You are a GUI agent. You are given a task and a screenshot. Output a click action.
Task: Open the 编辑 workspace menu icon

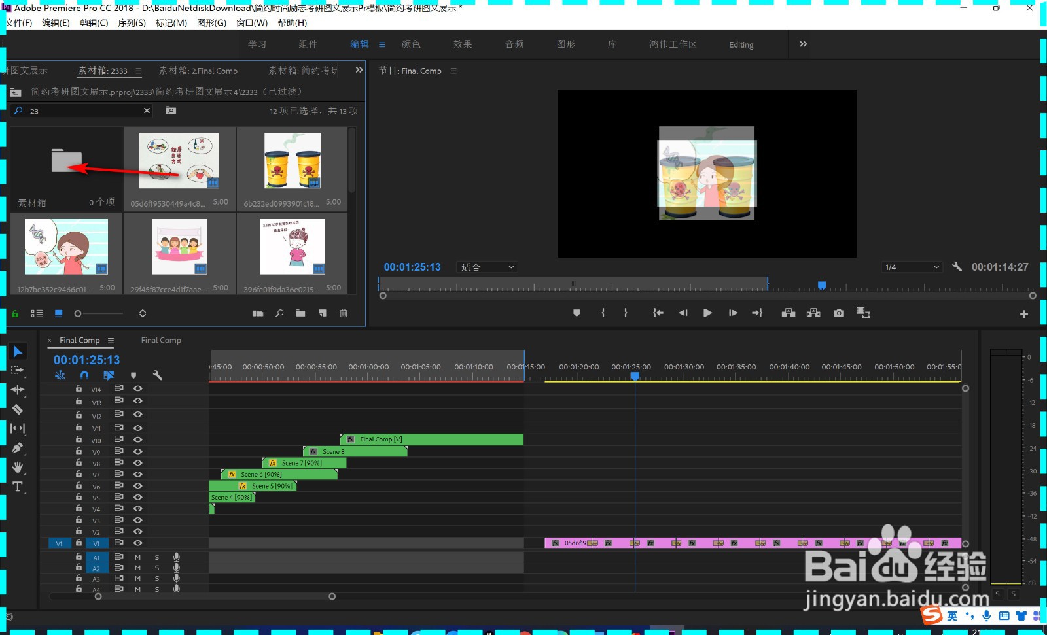pyautogui.click(x=382, y=44)
